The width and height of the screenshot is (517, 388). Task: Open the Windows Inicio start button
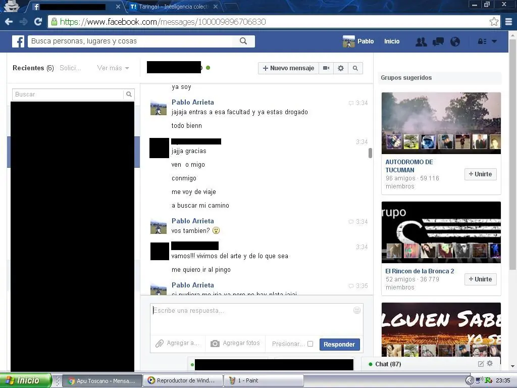pos(26,380)
